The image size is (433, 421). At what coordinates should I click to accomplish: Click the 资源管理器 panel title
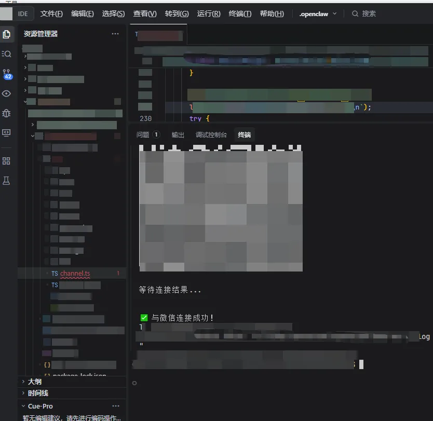pos(40,34)
